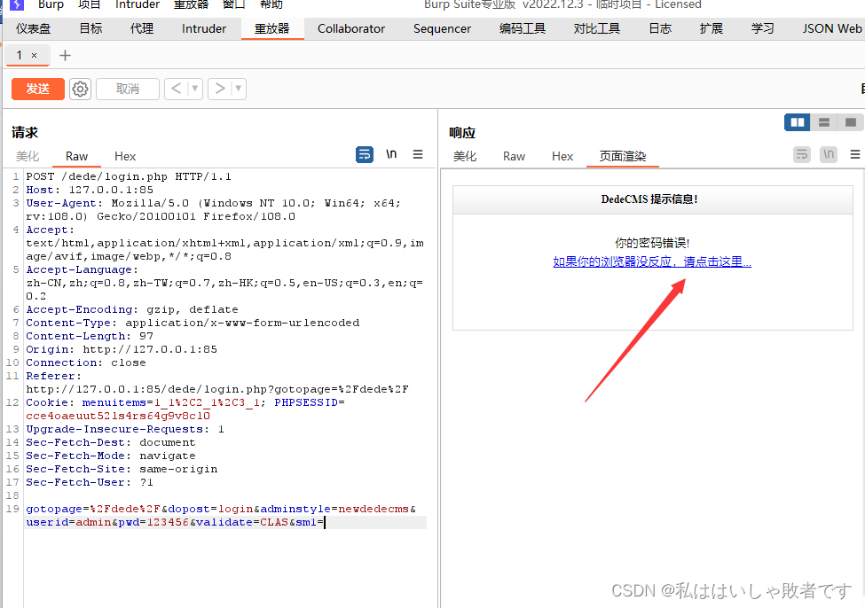Switch to 编码工具 decoder tab
865x608 pixels.
pyautogui.click(x=523, y=28)
